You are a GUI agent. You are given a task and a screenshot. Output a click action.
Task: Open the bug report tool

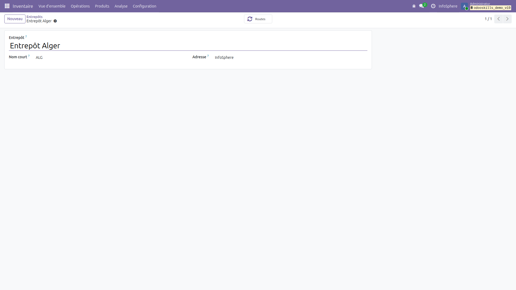point(414,6)
